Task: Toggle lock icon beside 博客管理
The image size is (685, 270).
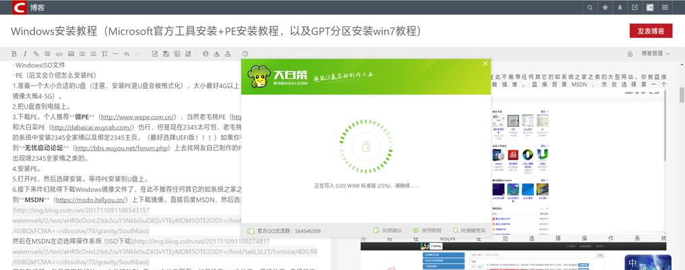Action: click(630, 54)
